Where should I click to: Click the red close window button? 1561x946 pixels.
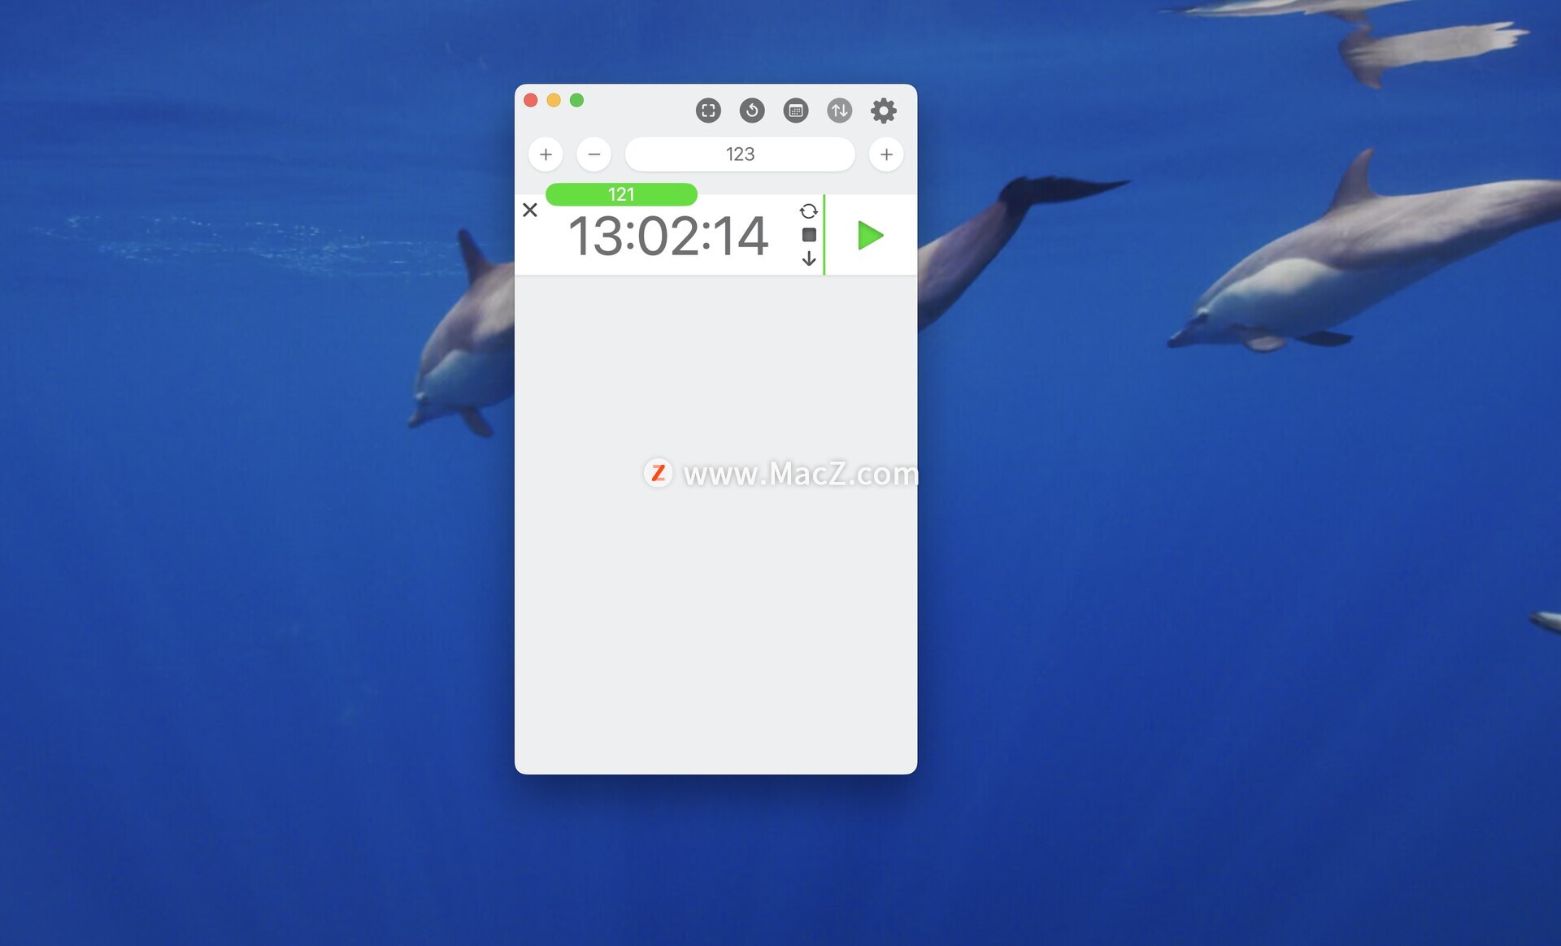click(531, 100)
